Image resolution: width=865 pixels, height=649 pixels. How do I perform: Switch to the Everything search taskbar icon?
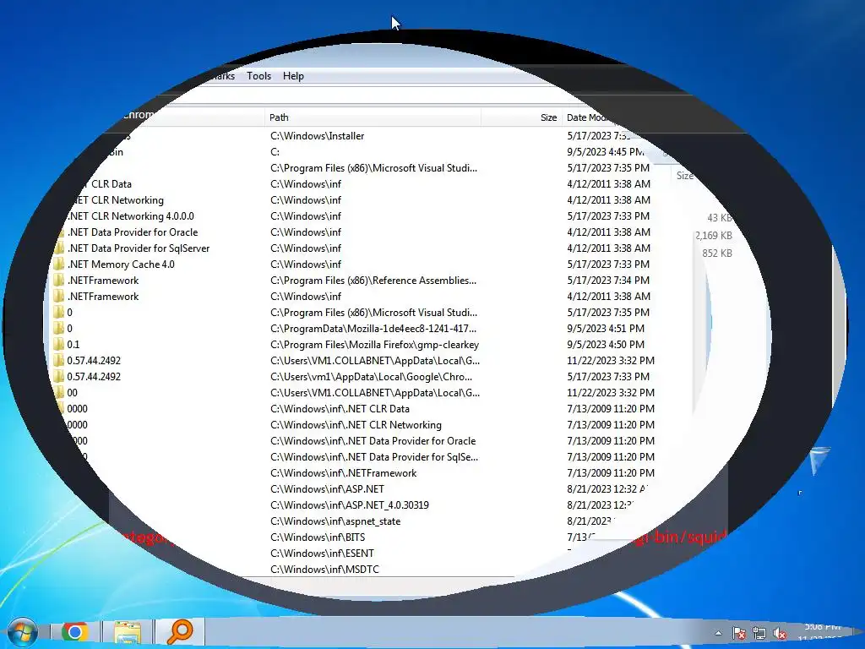(180, 632)
